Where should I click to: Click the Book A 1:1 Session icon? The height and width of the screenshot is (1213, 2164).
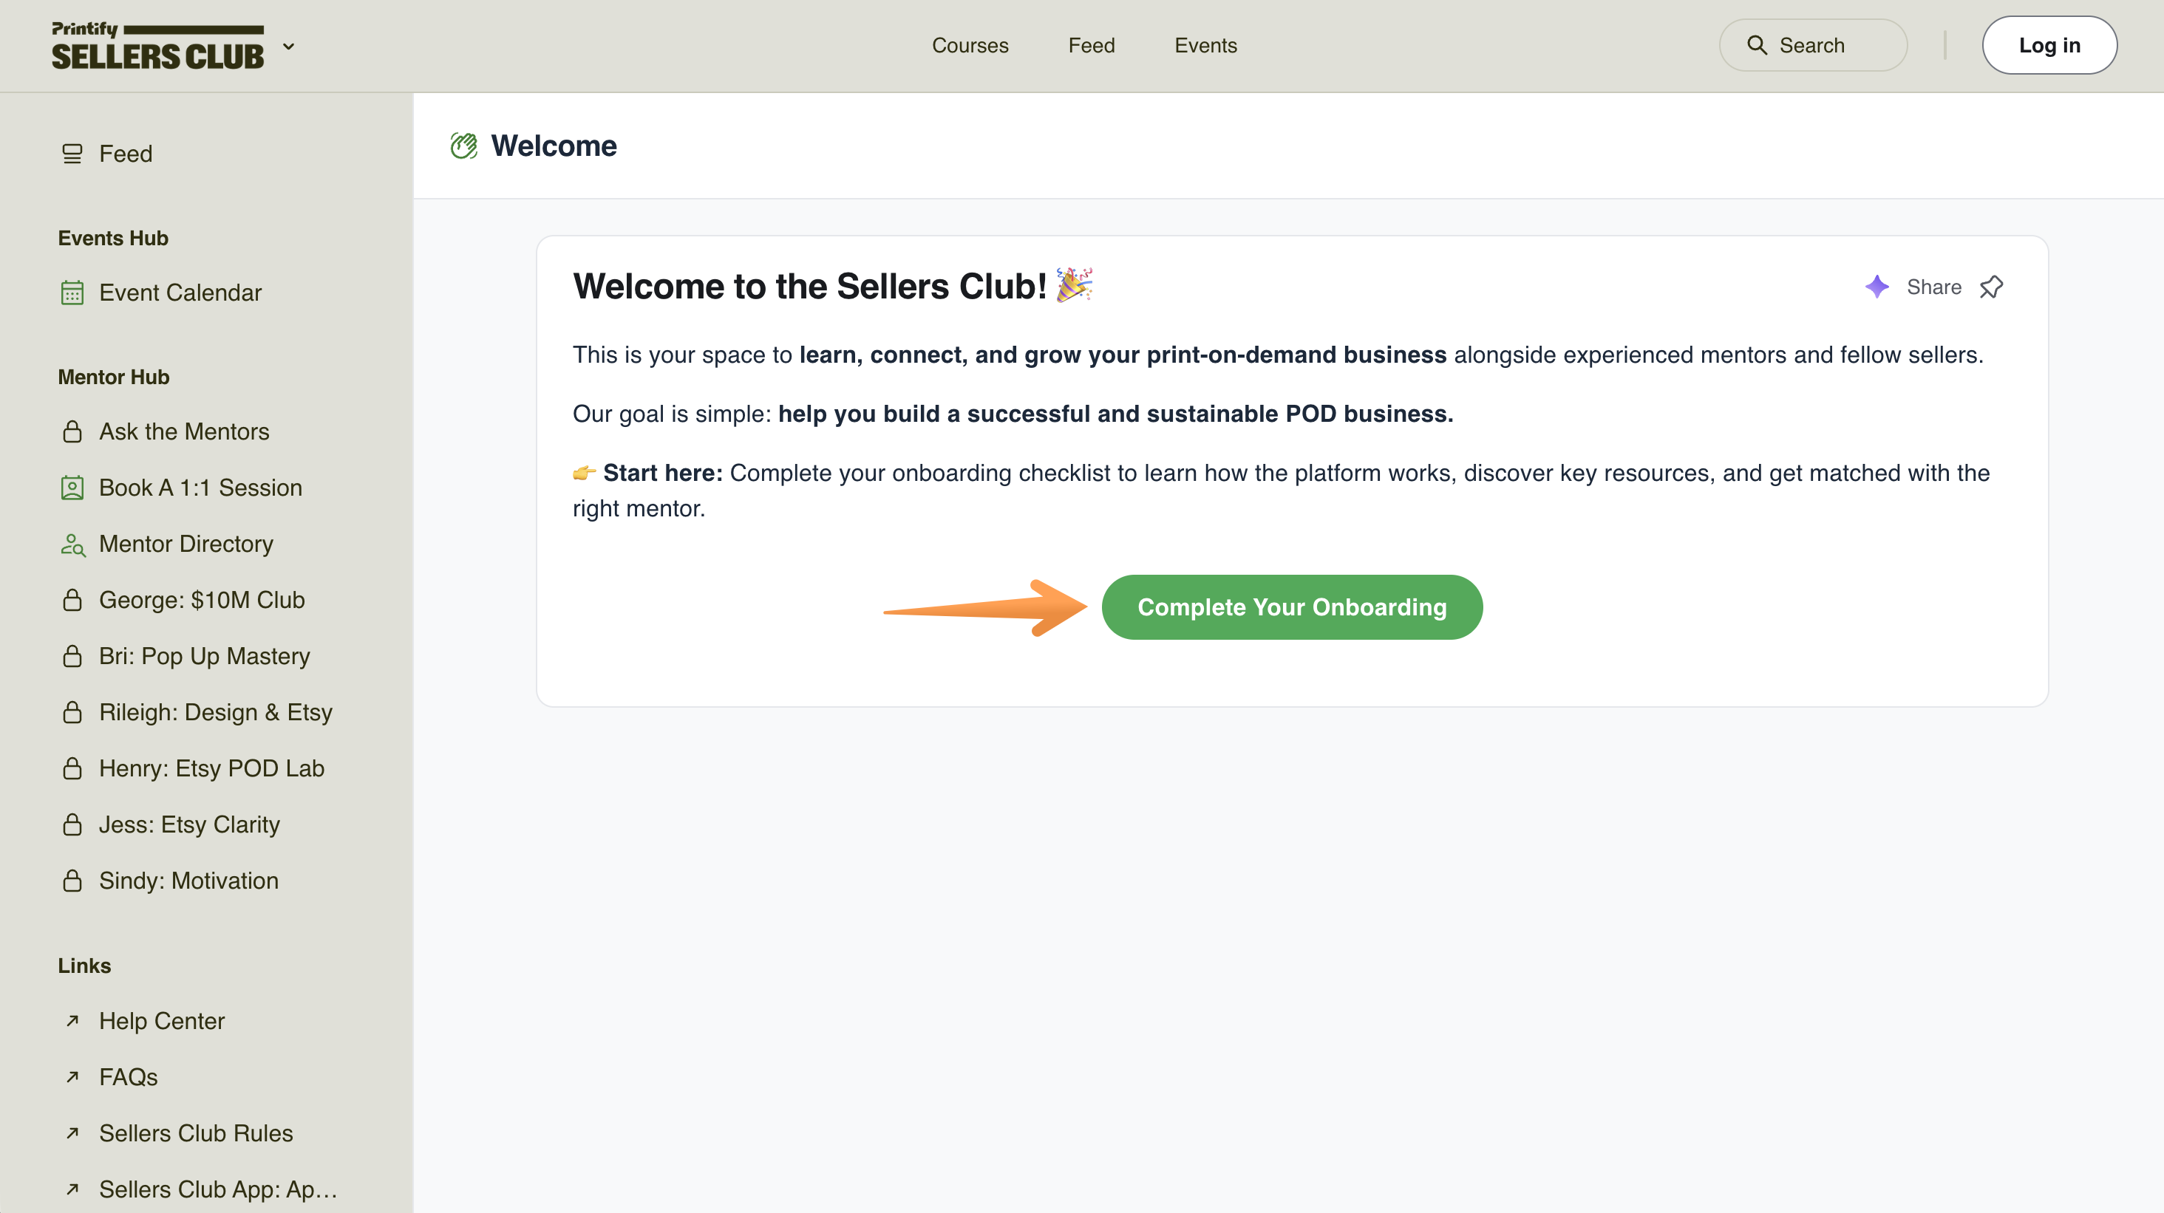[x=72, y=488]
